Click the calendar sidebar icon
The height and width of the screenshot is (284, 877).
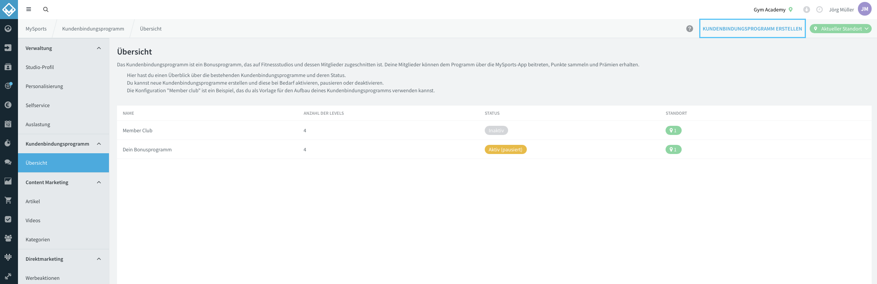(8, 124)
